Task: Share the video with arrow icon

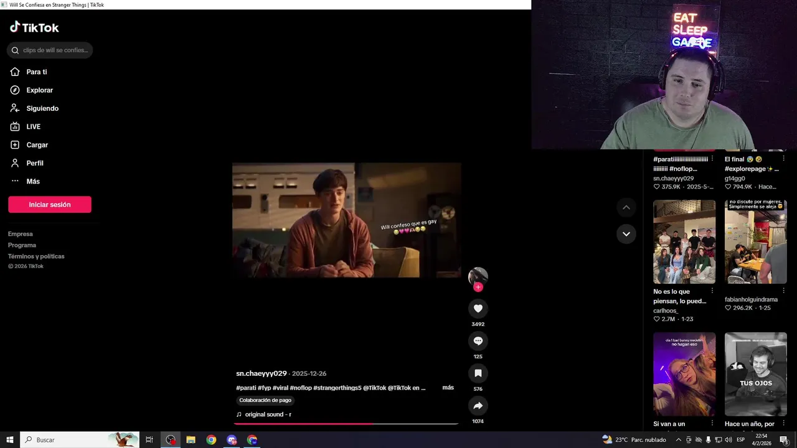Action: click(x=478, y=406)
